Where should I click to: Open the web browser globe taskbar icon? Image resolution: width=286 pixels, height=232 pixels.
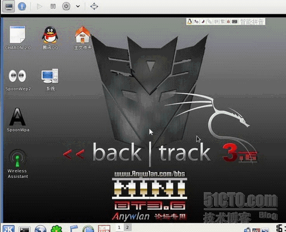point(41,229)
